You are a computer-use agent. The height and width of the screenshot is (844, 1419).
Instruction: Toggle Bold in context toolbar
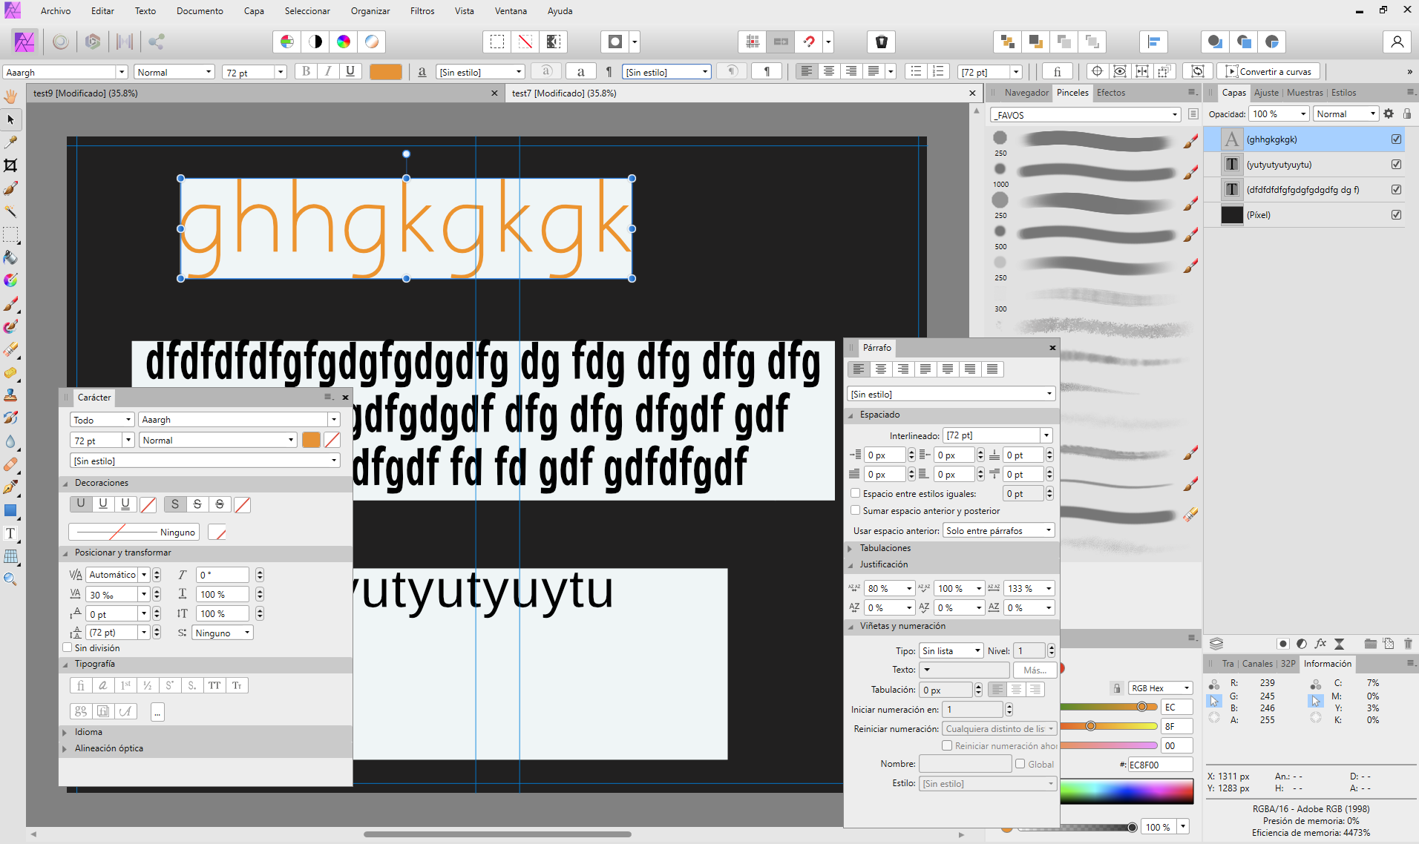(306, 71)
